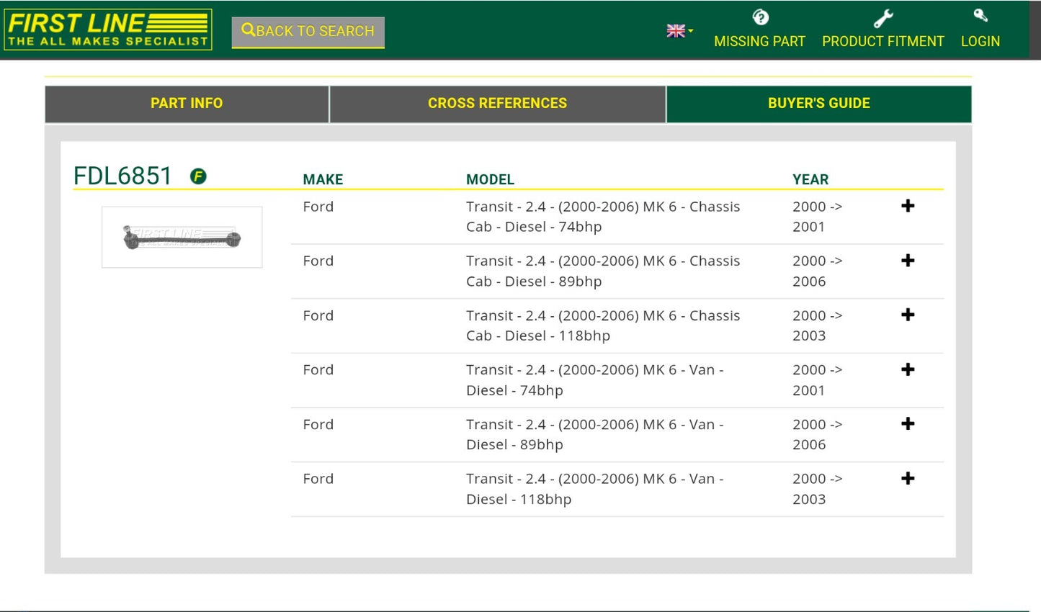Viewport: 1041px width, 612px height.
Task: Open the drop link product thumbnail image
Action: point(182,238)
